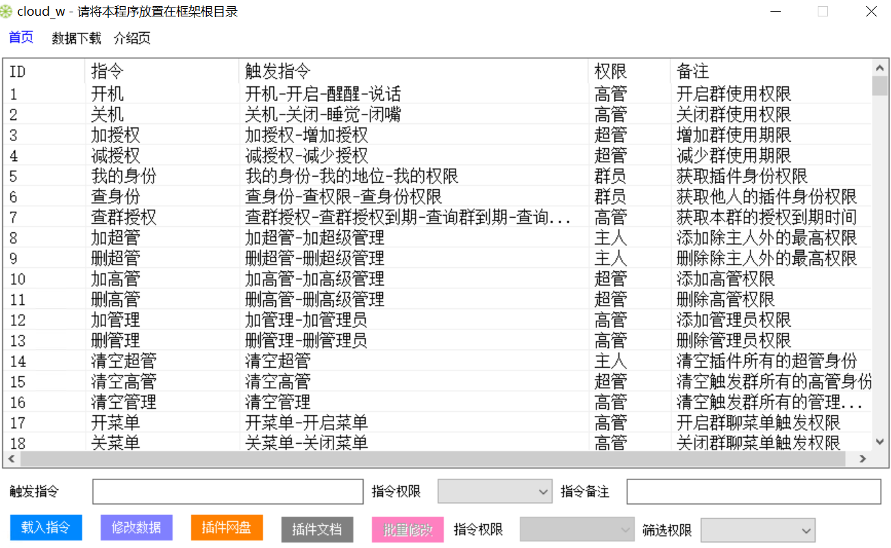Select the 首页 tab
This screenshot has width=891, height=548.
[21, 38]
